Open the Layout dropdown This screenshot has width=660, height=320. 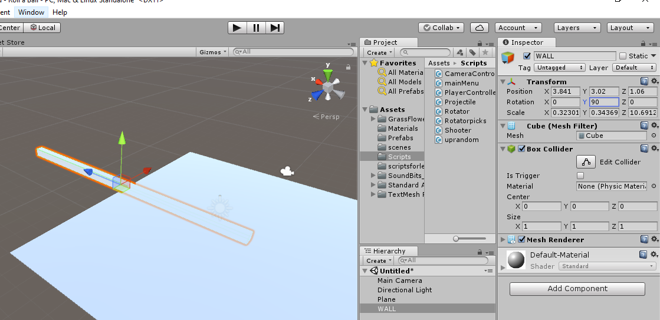tap(630, 28)
